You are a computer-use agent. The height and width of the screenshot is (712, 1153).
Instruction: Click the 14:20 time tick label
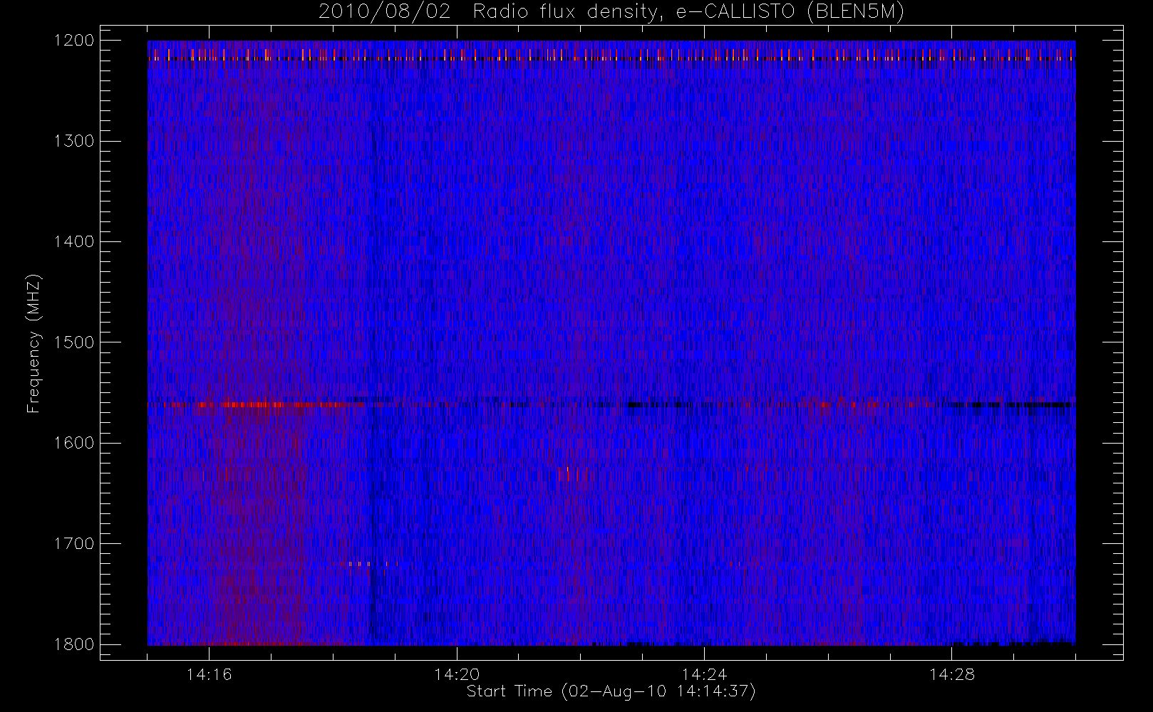click(457, 674)
